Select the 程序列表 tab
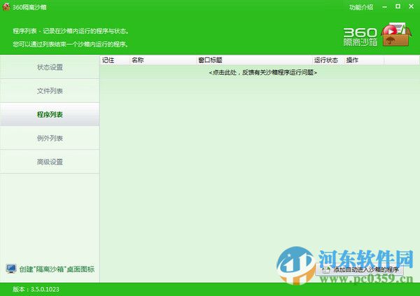Screen dimensions: 420x296 (x=50, y=114)
